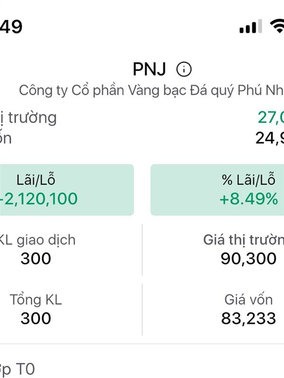This screenshot has width=284, height=378.
Task: Select the 90,300 market price value
Action: 248,258
